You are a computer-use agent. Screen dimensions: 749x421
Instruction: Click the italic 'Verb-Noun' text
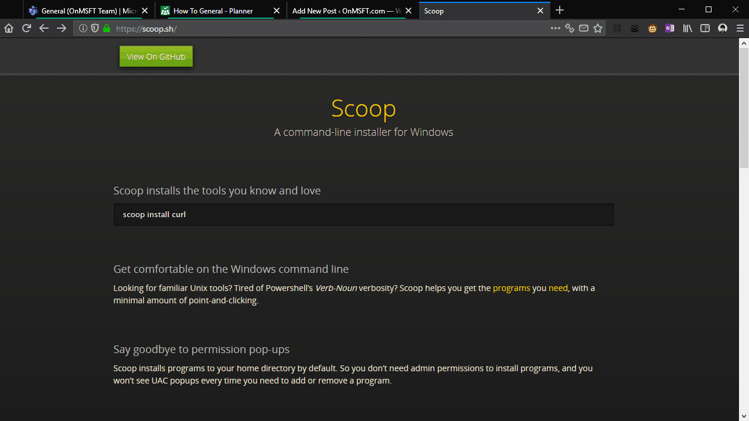pyautogui.click(x=336, y=288)
